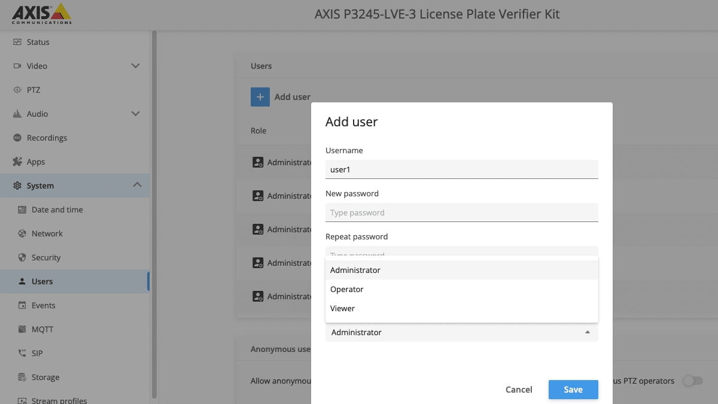Cancel the Add user dialog
This screenshot has height=404, width=718.
tap(518, 389)
